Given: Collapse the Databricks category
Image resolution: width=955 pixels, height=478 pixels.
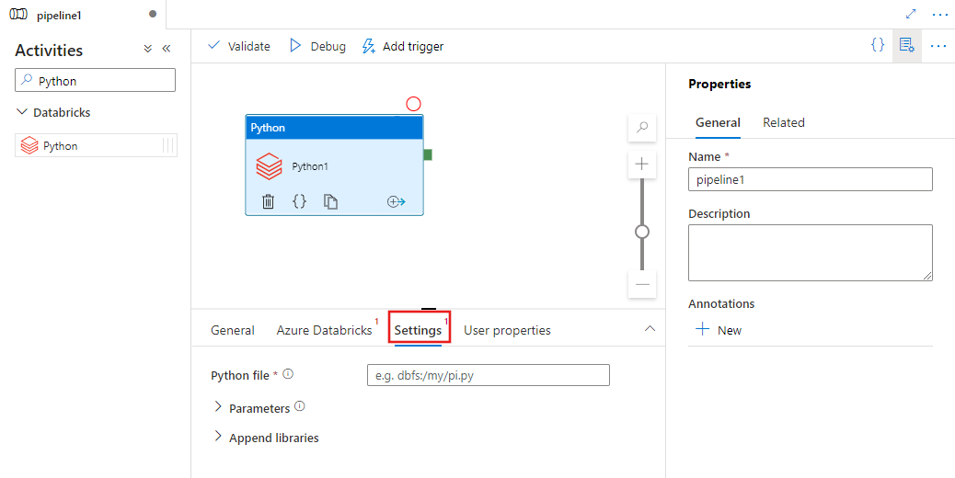Looking at the screenshot, I should coord(23,112).
